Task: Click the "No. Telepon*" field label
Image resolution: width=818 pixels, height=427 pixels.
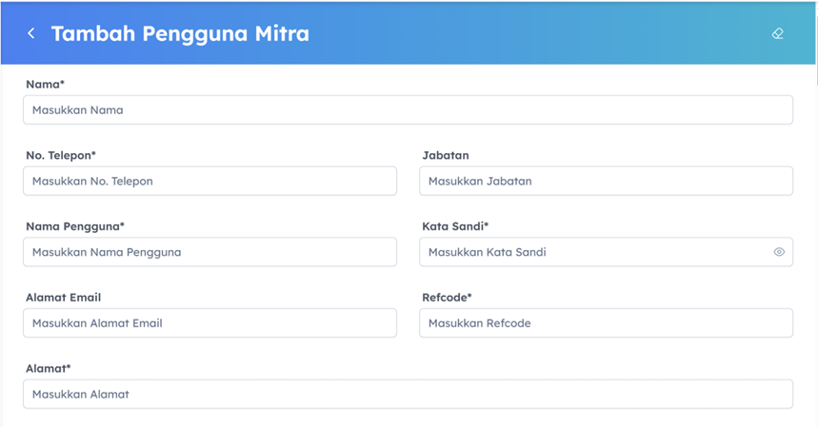Action: [x=61, y=155]
